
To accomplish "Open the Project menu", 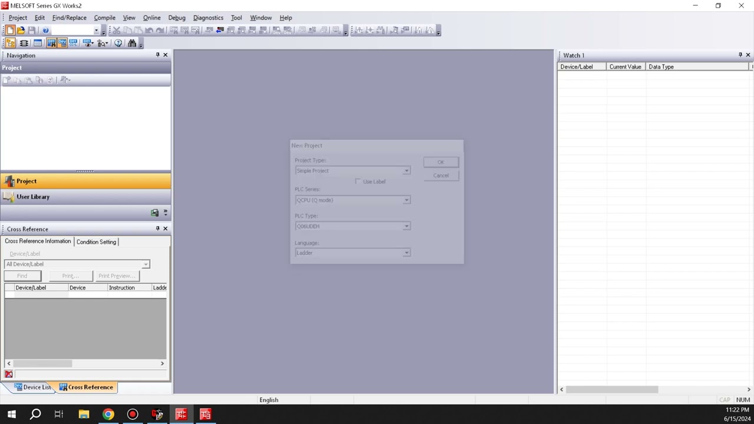I will click(18, 18).
